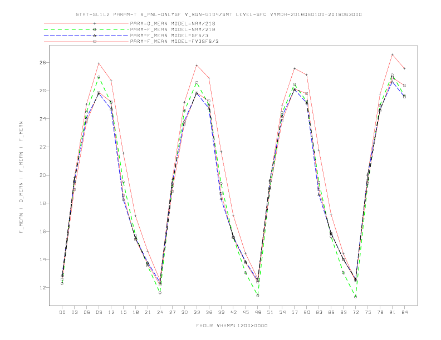Click y-axis tick value 24
This screenshot has width=441, height=340.
[42, 119]
